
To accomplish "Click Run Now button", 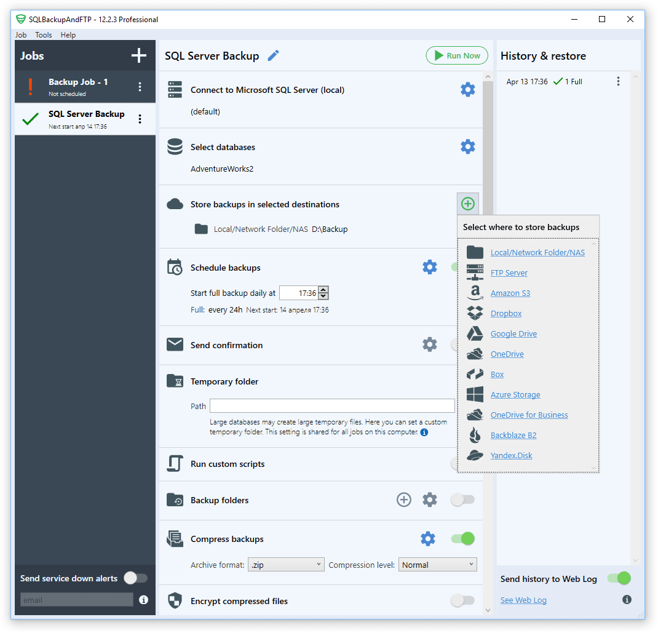I will point(456,55).
